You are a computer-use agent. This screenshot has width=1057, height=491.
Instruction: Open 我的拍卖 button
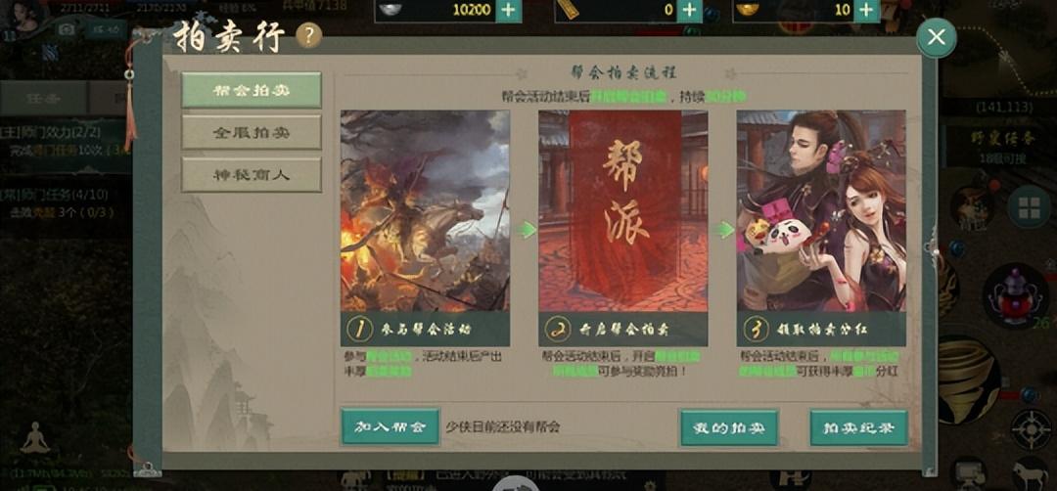click(x=729, y=427)
